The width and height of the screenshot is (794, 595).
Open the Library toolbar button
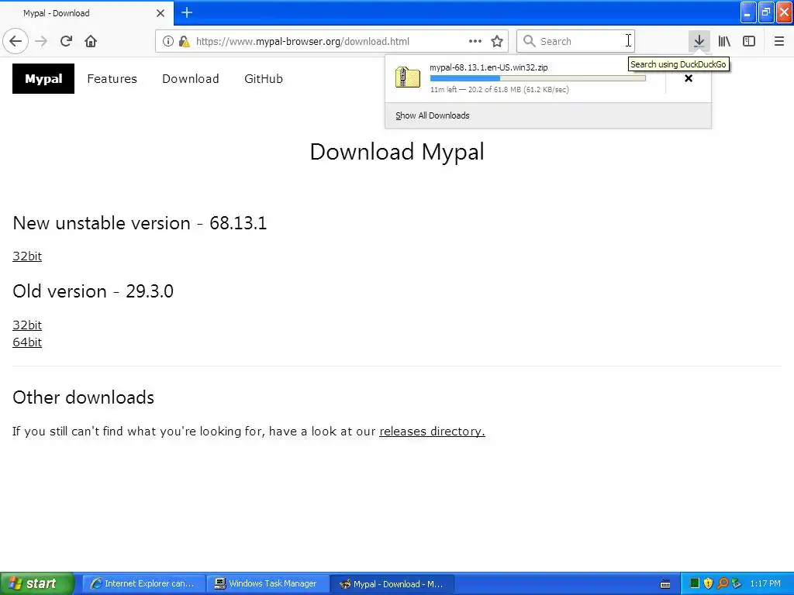[724, 41]
